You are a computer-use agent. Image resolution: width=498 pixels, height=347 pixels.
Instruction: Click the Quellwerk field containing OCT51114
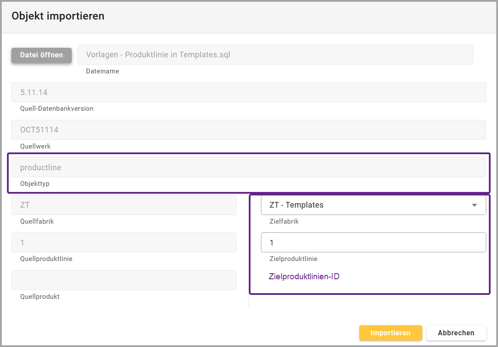coord(248,130)
